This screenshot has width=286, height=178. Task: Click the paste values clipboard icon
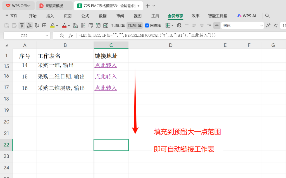coord(7,25)
